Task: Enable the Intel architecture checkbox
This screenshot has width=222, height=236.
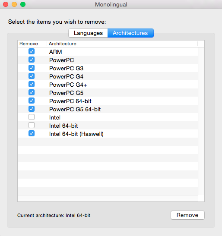Action: (x=32, y=117)
